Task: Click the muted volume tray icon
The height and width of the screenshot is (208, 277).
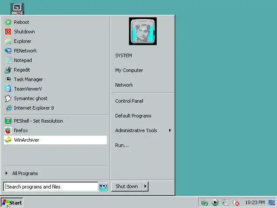Action: pos(236,202)
